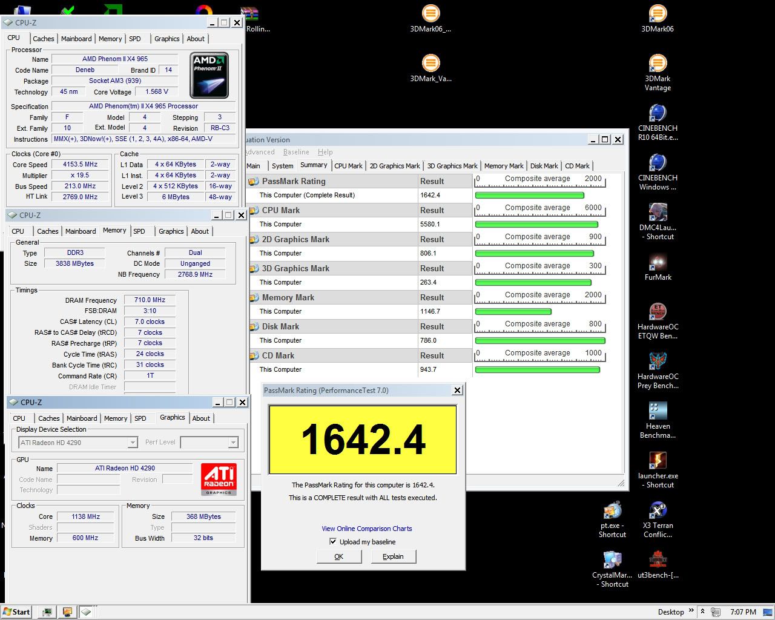
Task: Open the pt.exe shortcut icon
Action: pos(612,511)
